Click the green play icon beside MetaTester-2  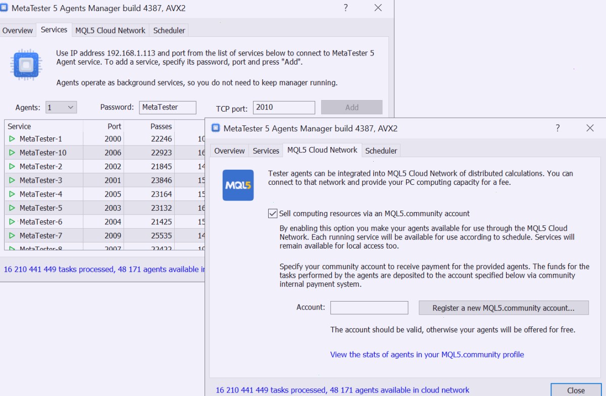click(x=12, y=167)
